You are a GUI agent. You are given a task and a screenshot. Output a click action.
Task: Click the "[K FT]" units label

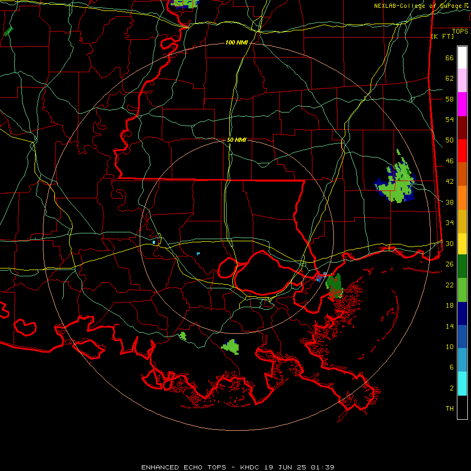[x=442, y=36]
